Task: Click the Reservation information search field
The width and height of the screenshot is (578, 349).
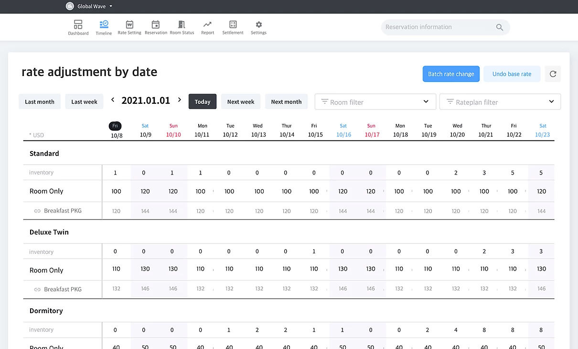Action: pos(435,27)
